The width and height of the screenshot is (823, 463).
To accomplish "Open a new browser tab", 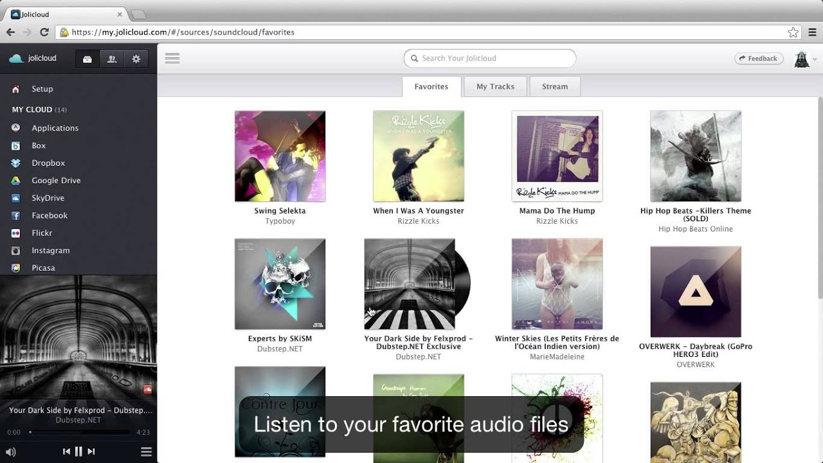I will 138,14.
